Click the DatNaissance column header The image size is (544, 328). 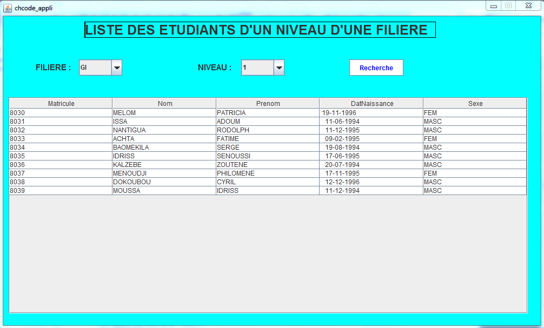pyautogui.click(x=371, y=103)
